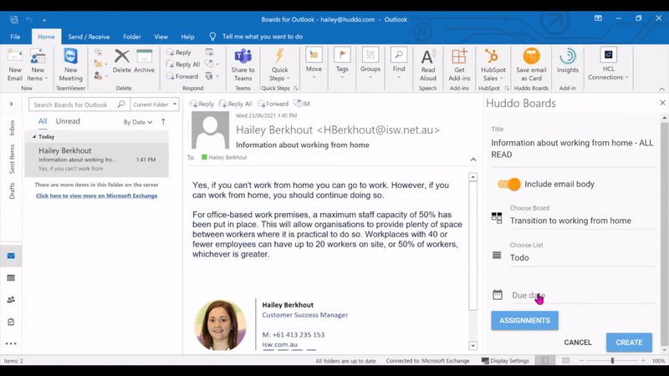Image resolution: width=669 pixels, height=376 pixels.
Task: Open the New Items ribbon button
Action: click(x=38, y=65)
